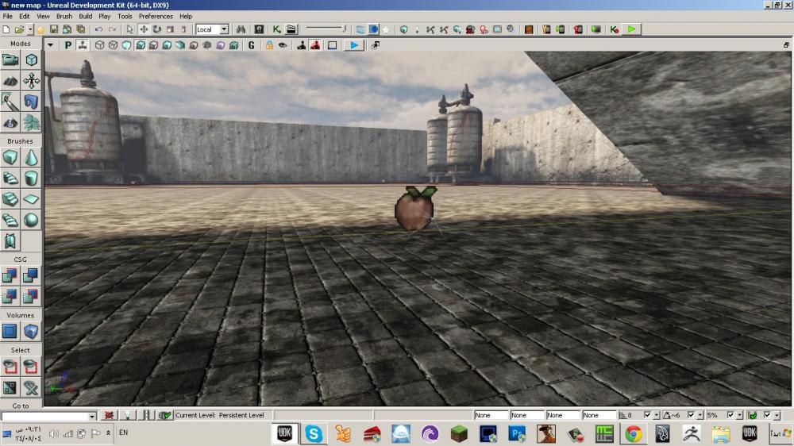This screenshot has height=446, width=794.
Task: Click the Save floppy disk icon
Action: tap(54, 29)
